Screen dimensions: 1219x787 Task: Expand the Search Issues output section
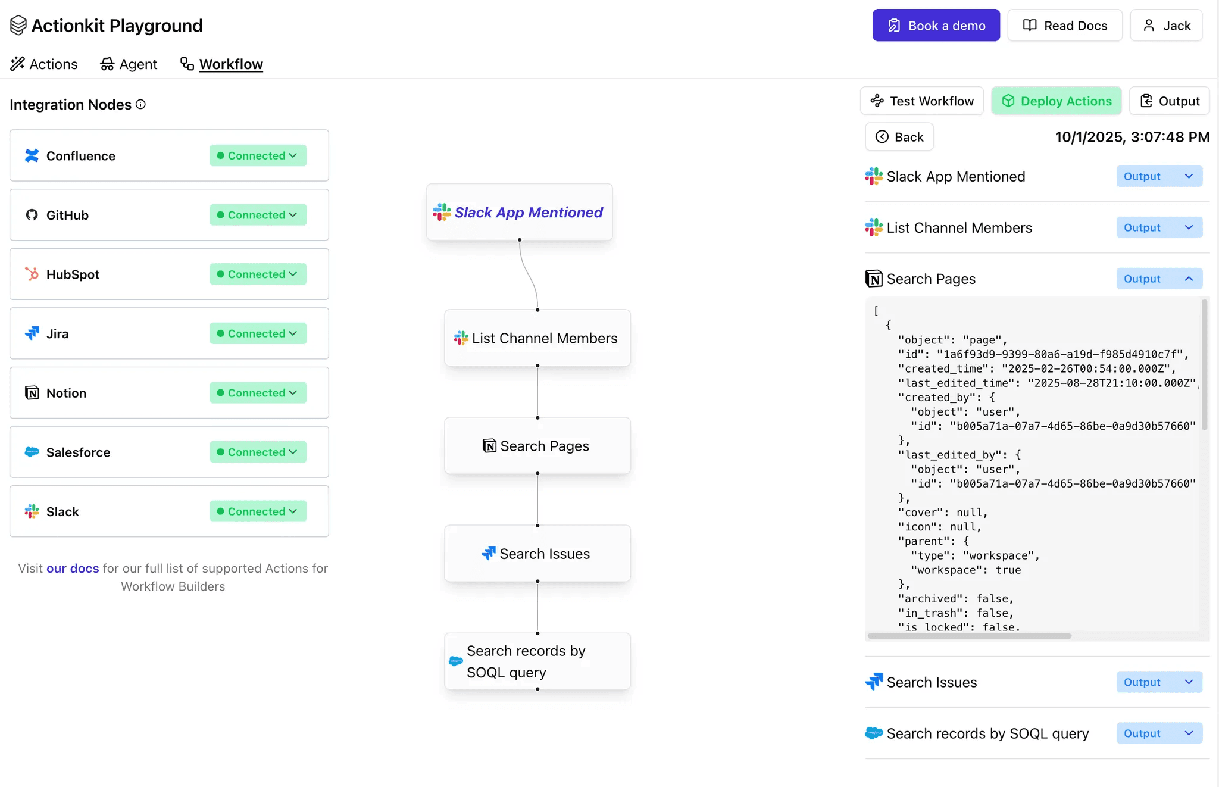tap(1158, 682)
